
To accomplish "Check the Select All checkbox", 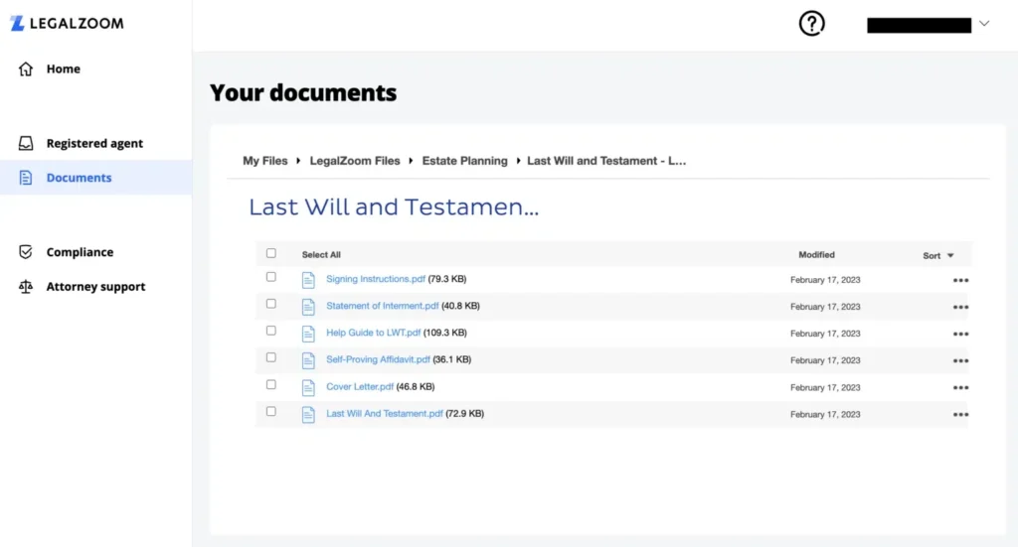I will [270, 253].
